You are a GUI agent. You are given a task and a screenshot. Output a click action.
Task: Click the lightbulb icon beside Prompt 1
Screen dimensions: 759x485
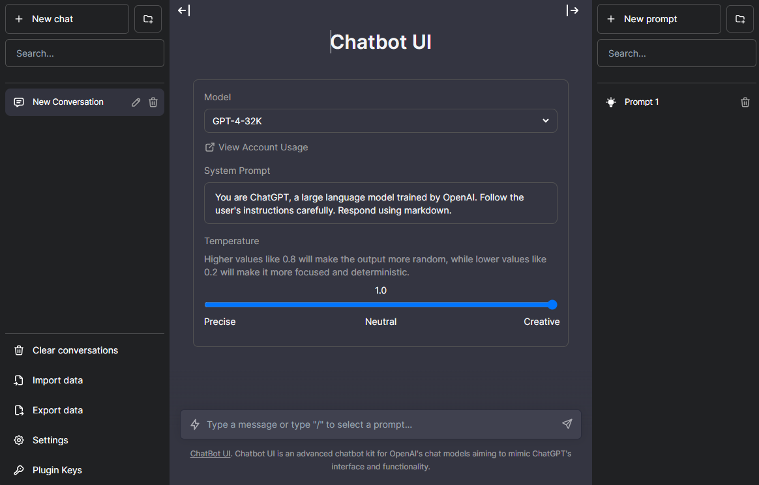[611, 102]
